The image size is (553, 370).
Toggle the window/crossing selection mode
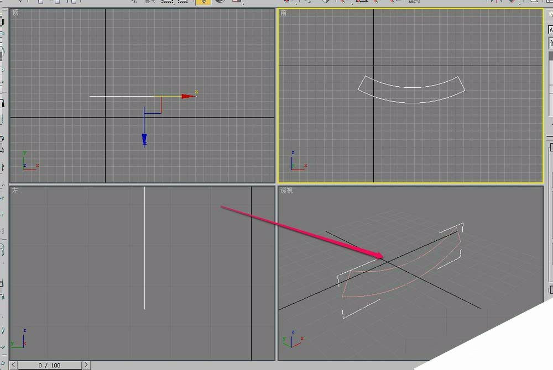coord(182,3)
